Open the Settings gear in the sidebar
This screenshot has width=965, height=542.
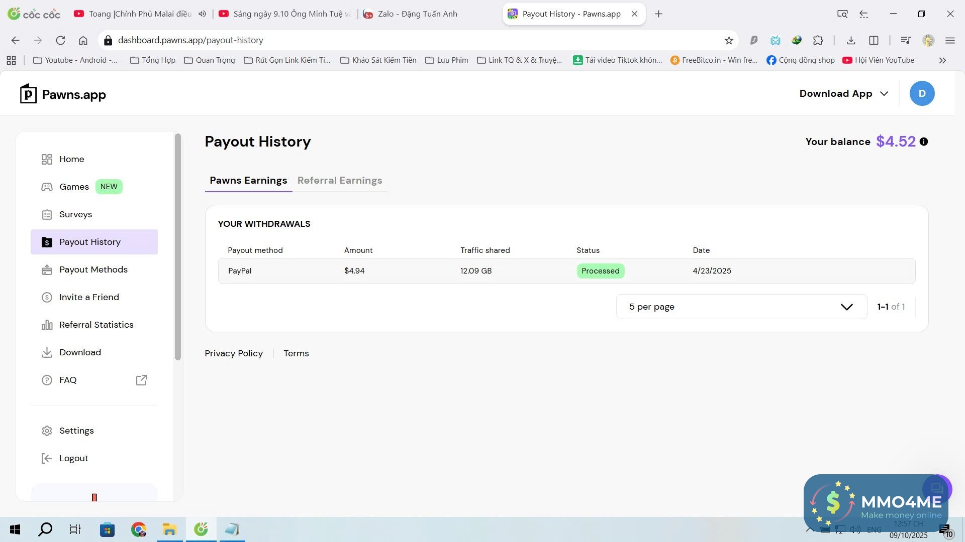click(47, 431)
